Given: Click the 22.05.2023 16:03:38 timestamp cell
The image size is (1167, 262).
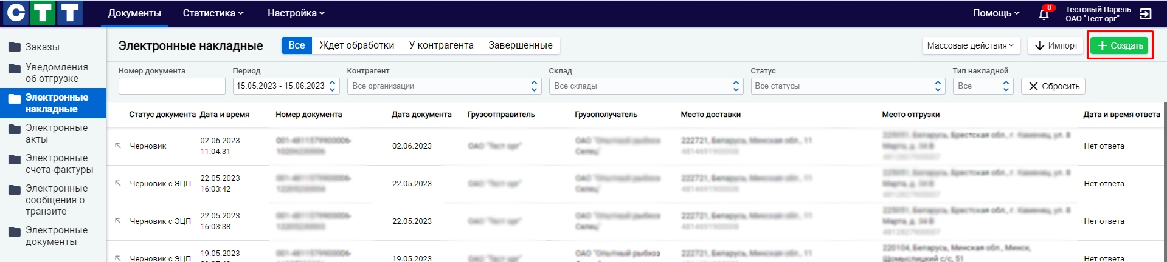Looking at the screenshot, I should click(220, 221).
